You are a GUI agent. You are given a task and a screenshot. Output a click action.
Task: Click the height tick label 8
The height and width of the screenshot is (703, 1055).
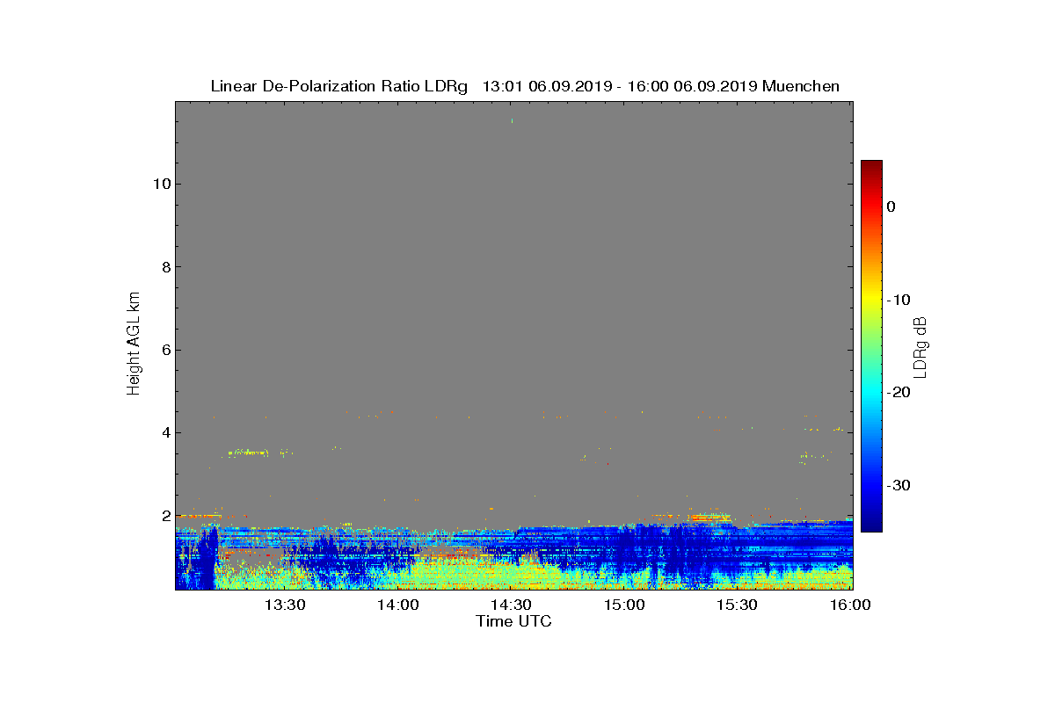click(164, 267)
